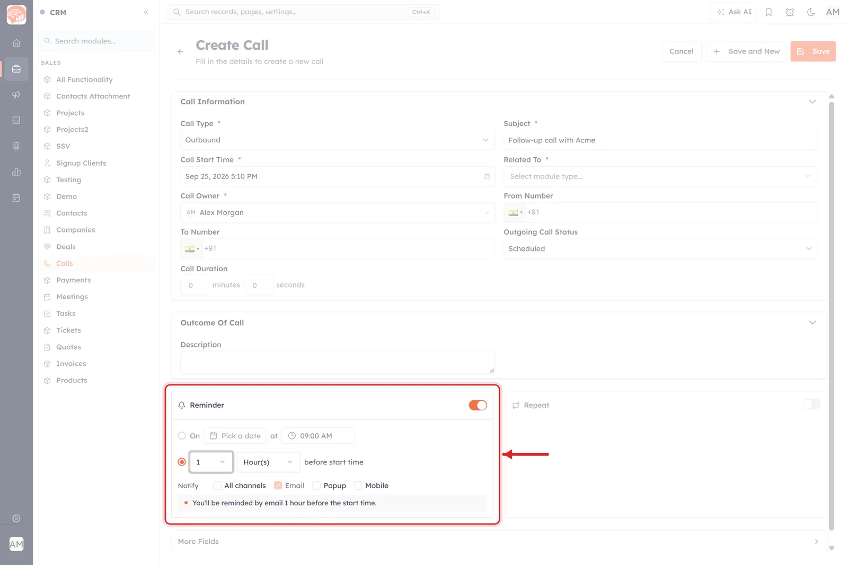This screenshot has width=848, height=565.
Task: Open settings gear at bottom of rail
Action: 16,518
